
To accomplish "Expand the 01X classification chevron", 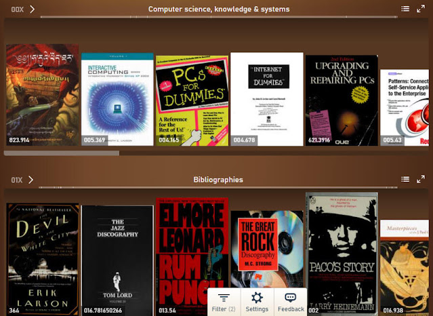I will click(31, 180).
